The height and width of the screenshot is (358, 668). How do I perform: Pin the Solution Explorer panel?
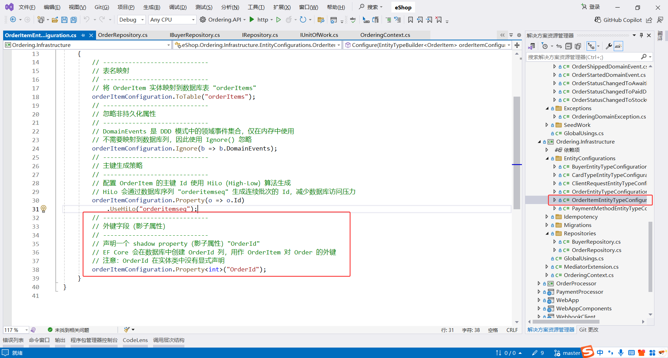tap(641, 35)
